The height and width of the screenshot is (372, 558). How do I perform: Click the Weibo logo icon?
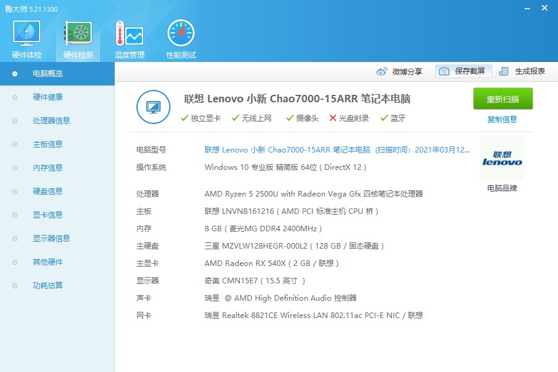382,71
